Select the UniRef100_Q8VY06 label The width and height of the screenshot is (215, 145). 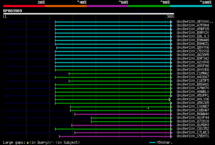coord(193,48)
